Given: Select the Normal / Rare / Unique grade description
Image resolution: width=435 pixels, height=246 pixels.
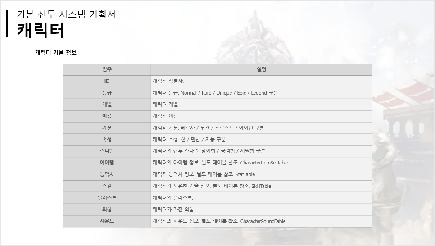Looking at the screenshot, I should click(x=215, y=93).
